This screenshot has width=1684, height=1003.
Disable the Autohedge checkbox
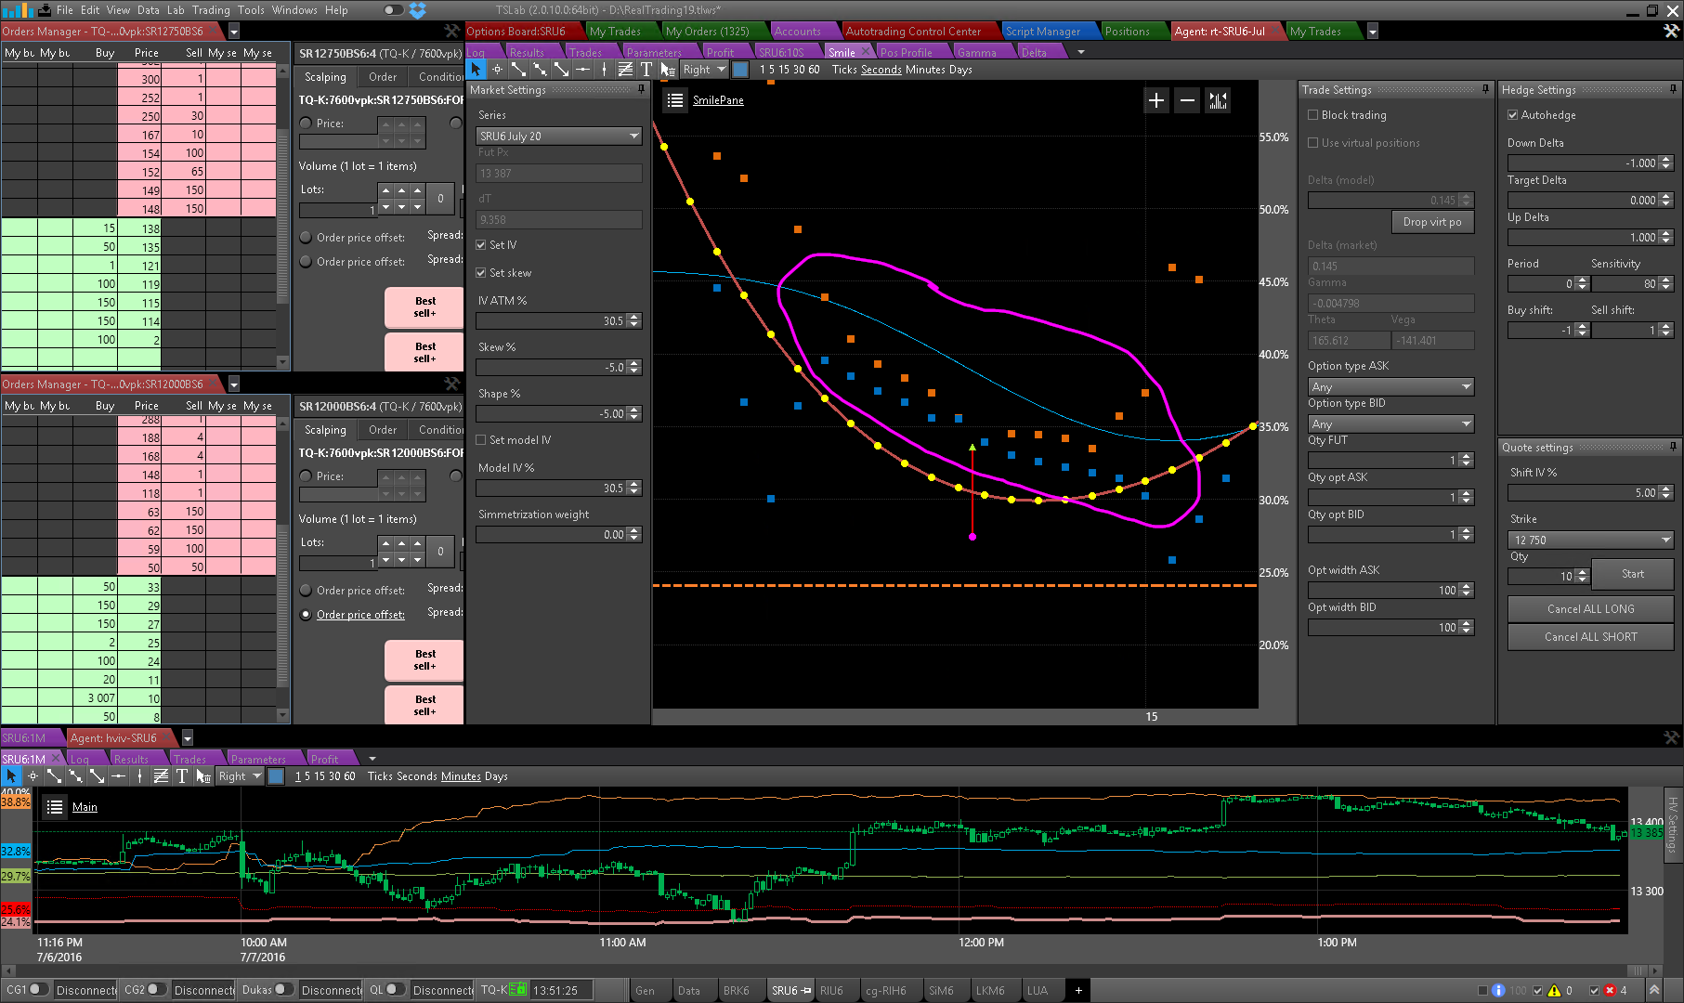tap(1513, 115)
